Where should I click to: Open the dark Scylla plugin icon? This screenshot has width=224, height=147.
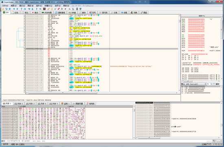tap(44, 9)
